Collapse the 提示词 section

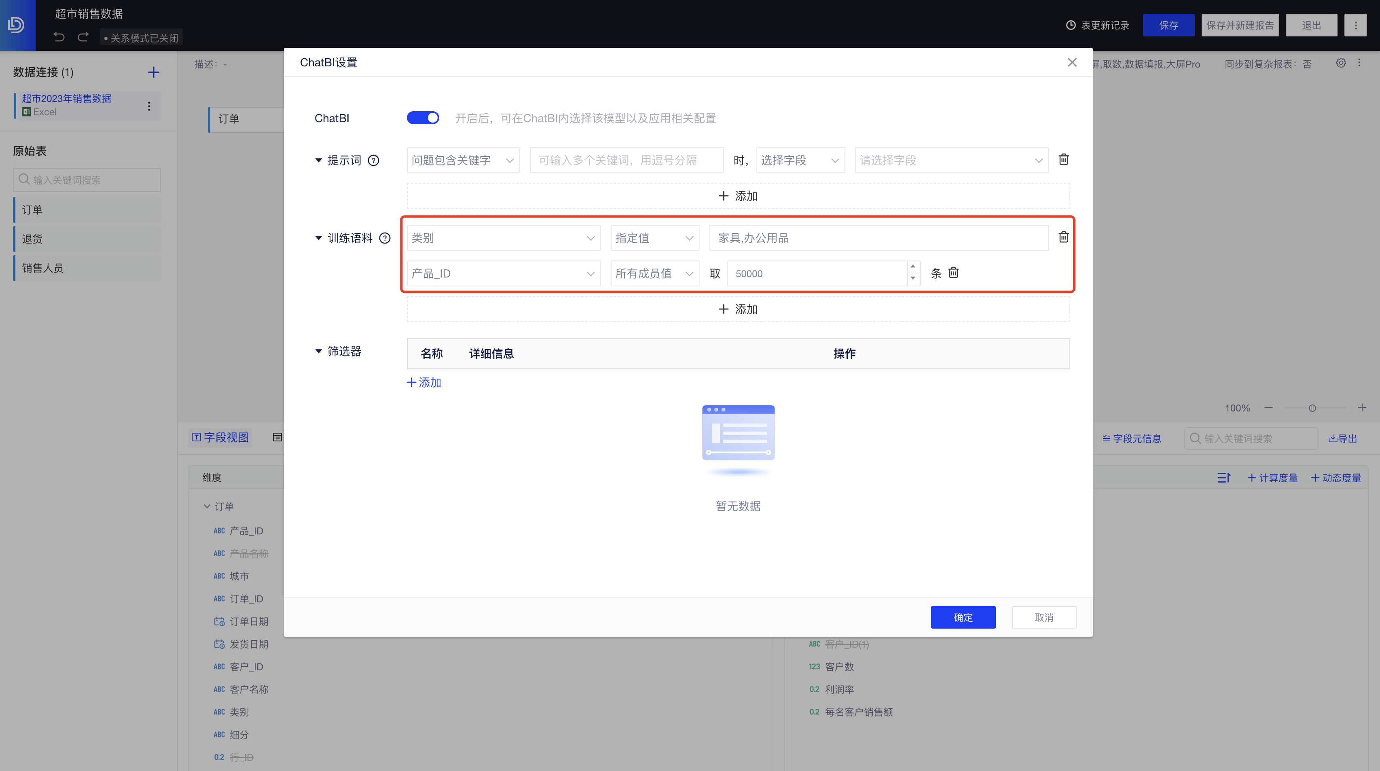[318, 160]
